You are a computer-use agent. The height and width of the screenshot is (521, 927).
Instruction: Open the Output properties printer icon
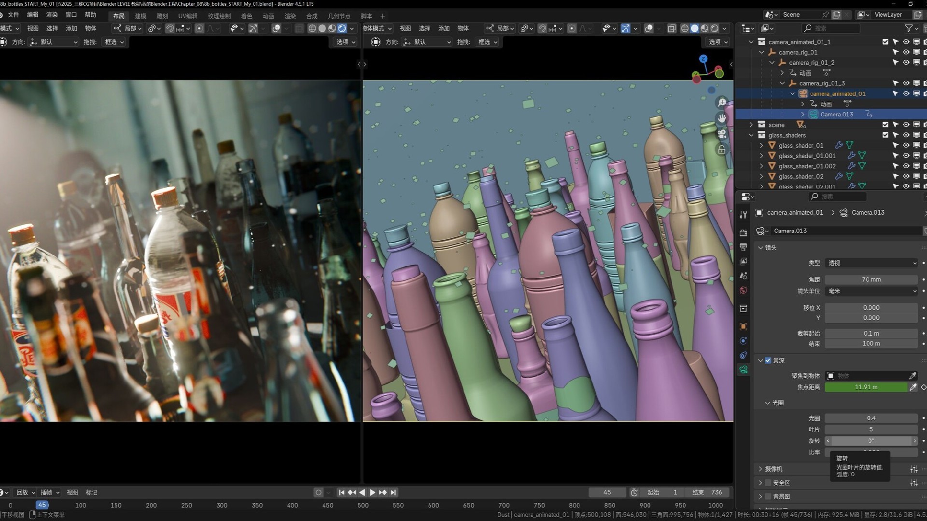744,247
